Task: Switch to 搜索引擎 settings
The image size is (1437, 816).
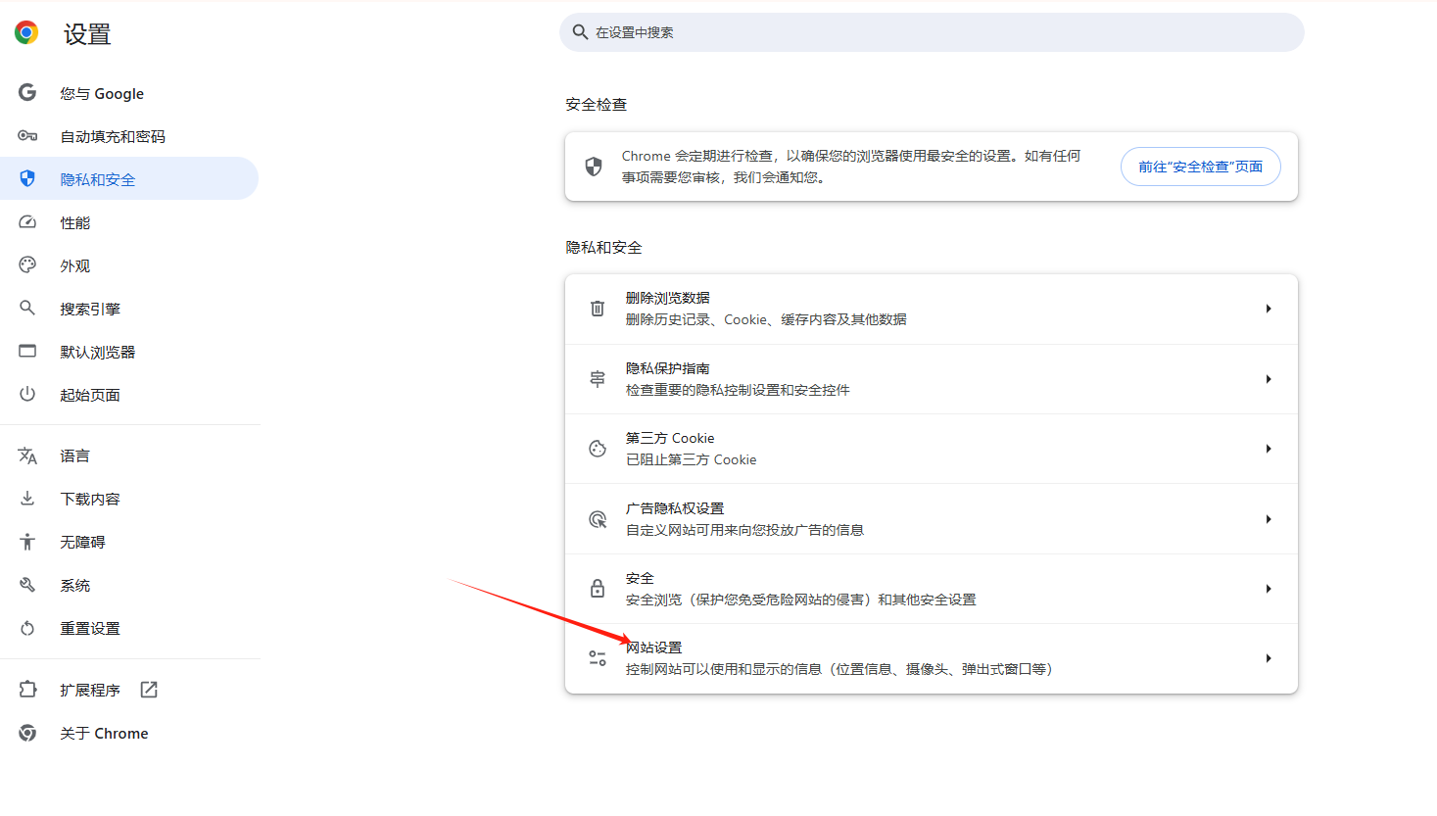Action: tap(129, 309)
